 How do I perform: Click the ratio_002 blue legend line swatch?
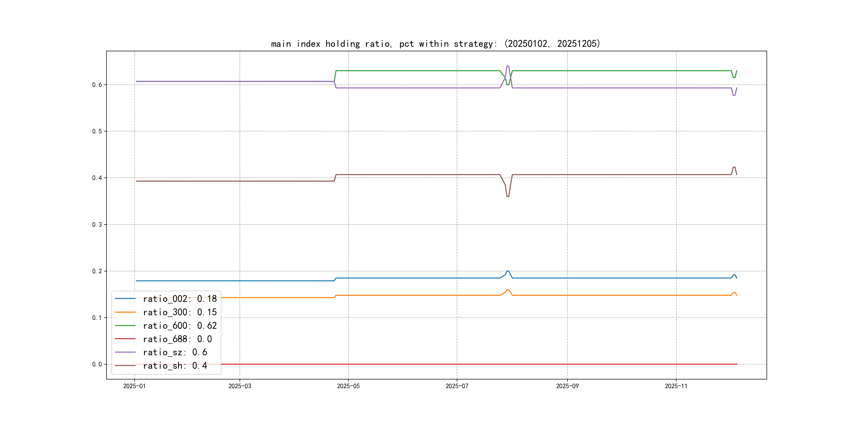coord(125,299)
